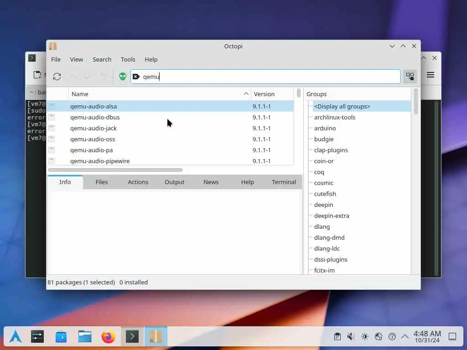The width and height of the screenshot is (467, 350).
Task: Click package list horizontal scrollbar
Action: click(x=115, y=170)
